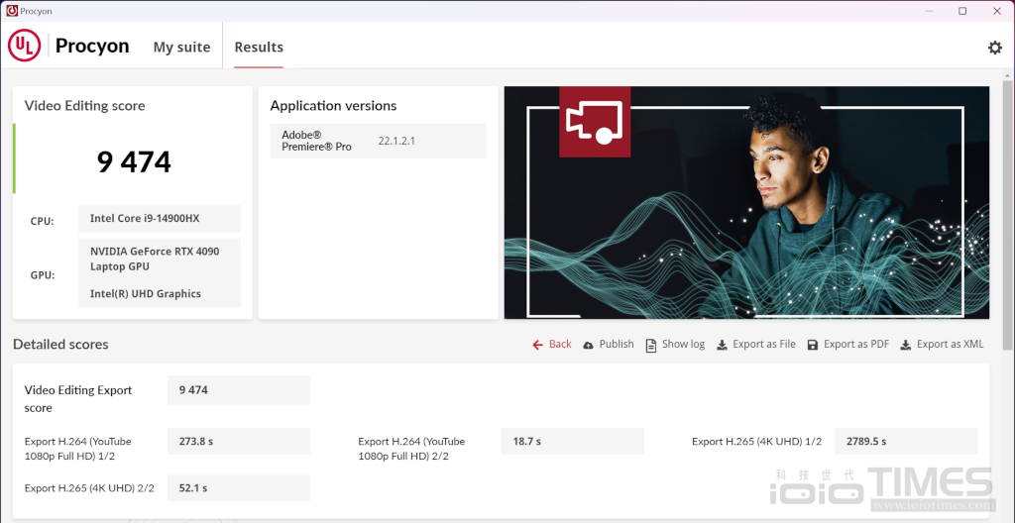
Task: Select the Intel(R) UHD Graphics text
Action: 146,294
